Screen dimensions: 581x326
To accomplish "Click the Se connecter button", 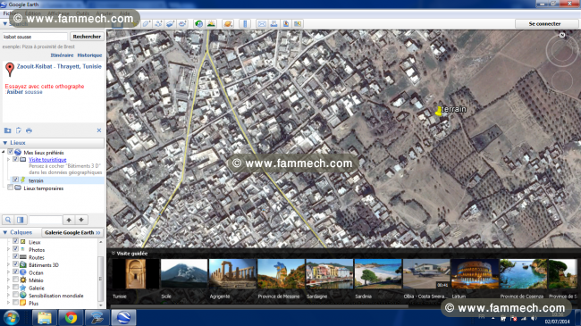I will 544,24.
